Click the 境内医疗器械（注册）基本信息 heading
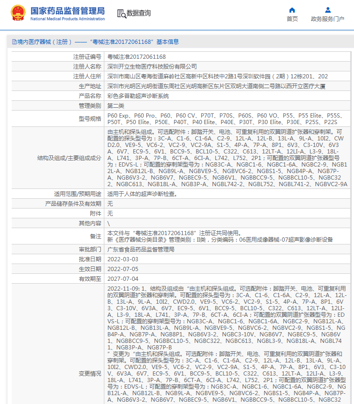Viewport: 354px width, 404px height. click(95, 42)
